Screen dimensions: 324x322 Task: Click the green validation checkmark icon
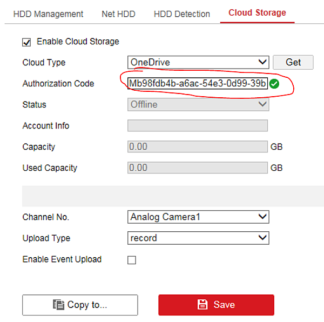(x=274, y=84)
